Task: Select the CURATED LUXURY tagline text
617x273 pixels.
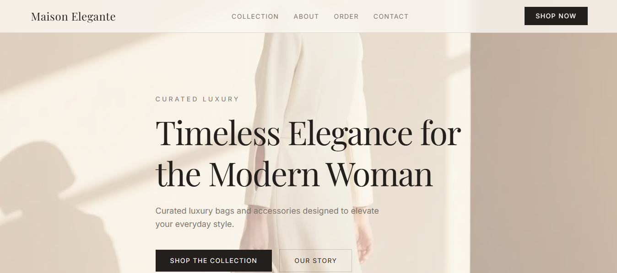Action: tap(197, 99)
